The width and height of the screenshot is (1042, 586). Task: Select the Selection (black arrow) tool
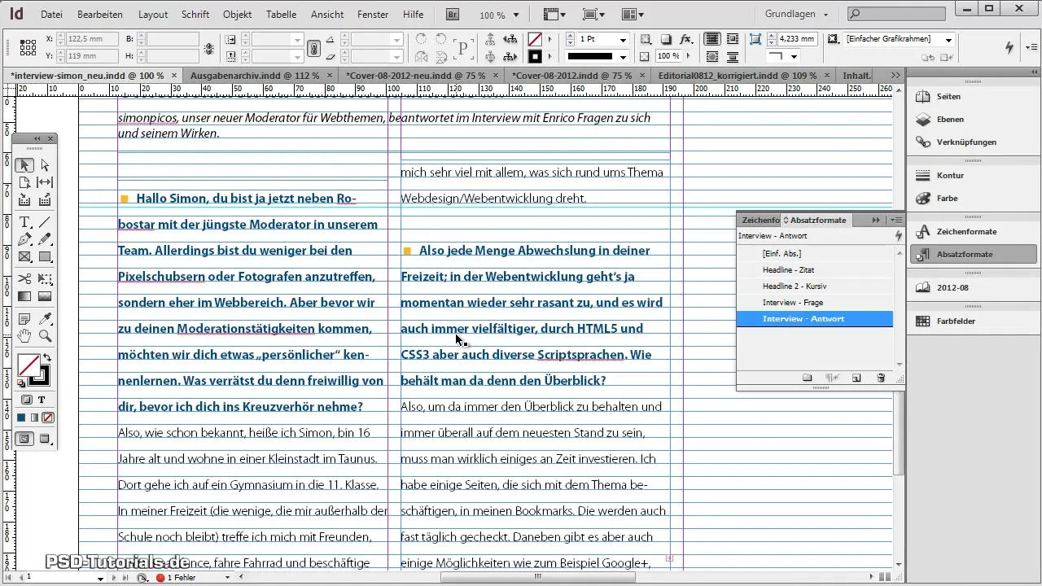click(24, 165)
